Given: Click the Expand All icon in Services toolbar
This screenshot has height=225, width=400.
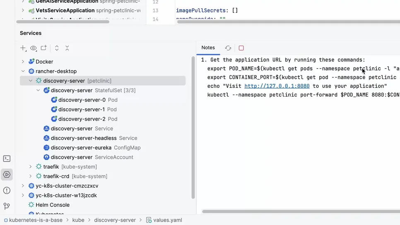Looking at the screenshot, I should 57,48.
